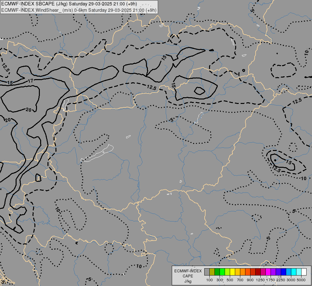Select the pure yellow legend swatch
Image resolution: width=312 pixels, height=286 pixels.
tap(232, 272)
